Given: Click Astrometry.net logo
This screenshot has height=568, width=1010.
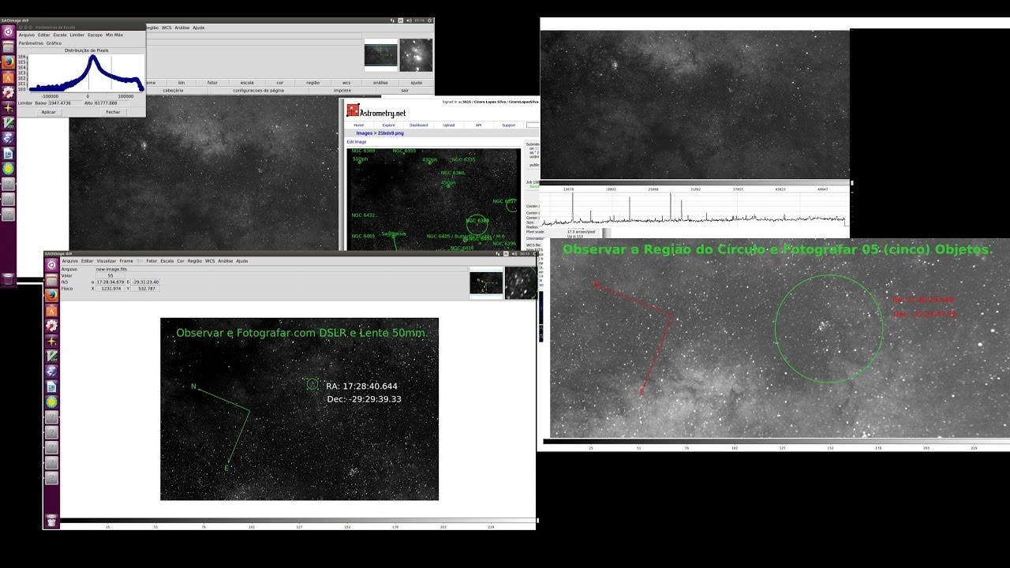Looking at the screenshot, I should pos(376,111).
